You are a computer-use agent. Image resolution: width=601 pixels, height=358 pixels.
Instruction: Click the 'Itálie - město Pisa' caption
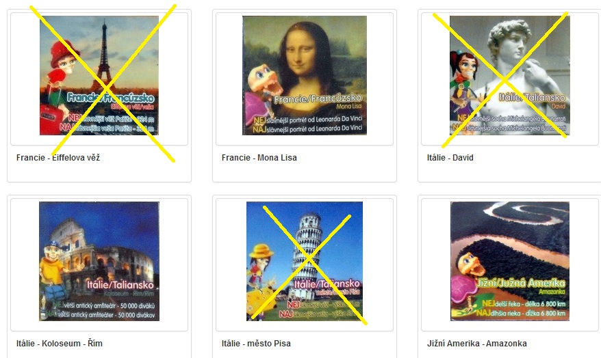[256, 344]
